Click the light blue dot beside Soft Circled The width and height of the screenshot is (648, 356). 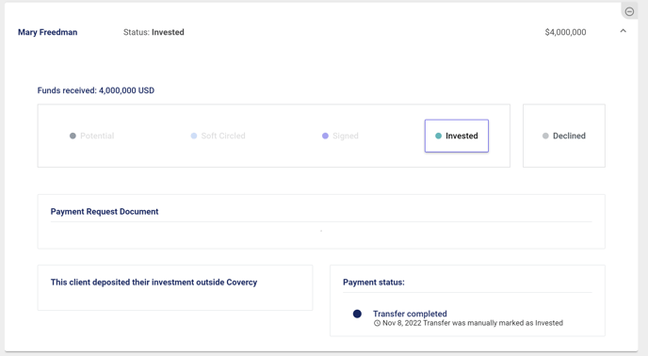[x=194, y=136]
